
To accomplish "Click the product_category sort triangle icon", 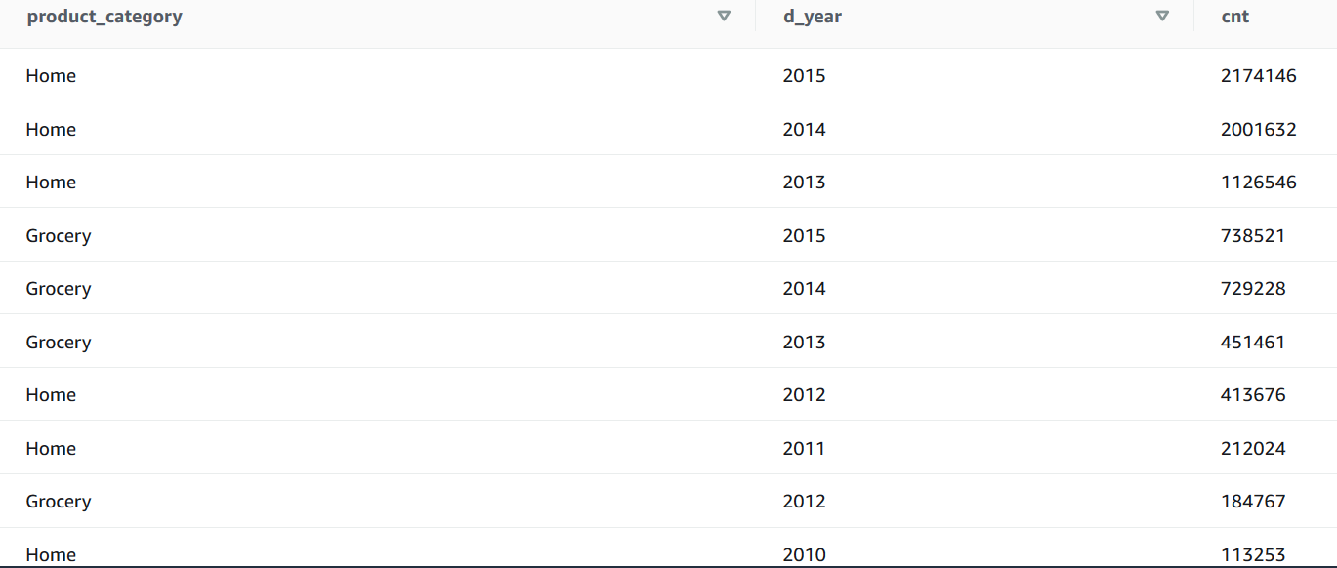I will pos(724,16).
